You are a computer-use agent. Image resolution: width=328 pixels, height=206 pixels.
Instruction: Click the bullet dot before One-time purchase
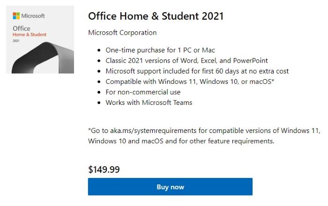tap(99, 50)
